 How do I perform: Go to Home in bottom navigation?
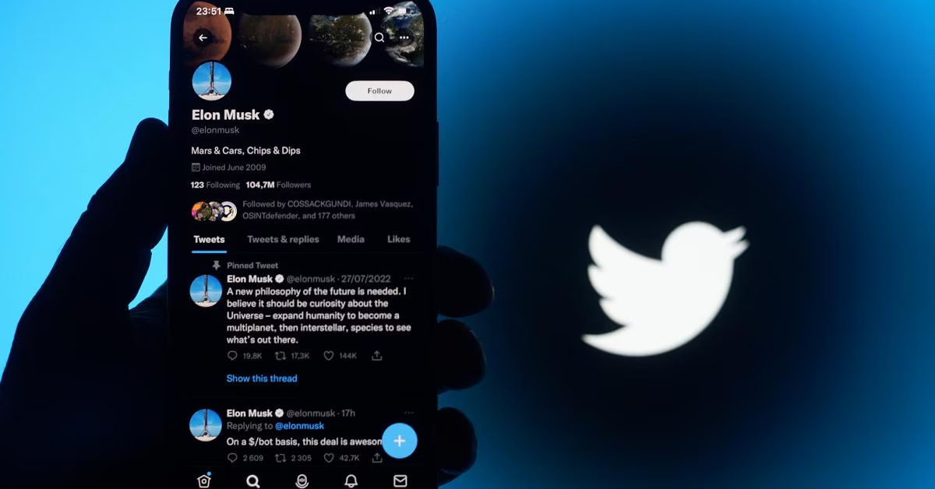coord(204,480)
